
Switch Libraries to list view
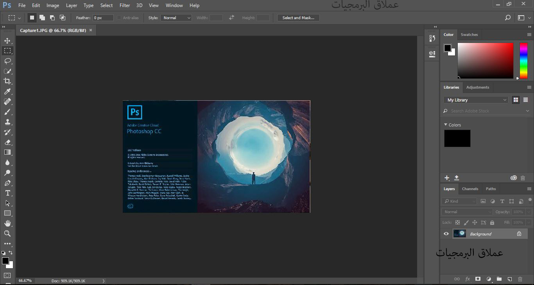point(525,100)
